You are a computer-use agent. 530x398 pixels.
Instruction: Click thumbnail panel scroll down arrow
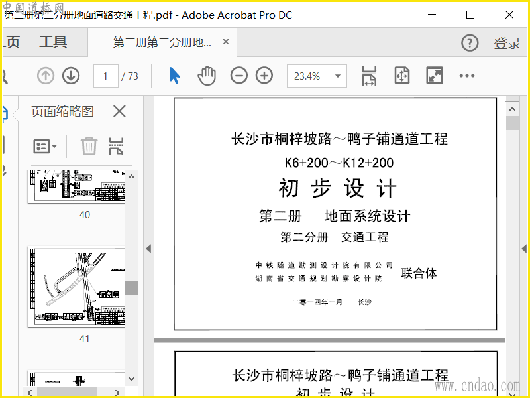(131, 379)
